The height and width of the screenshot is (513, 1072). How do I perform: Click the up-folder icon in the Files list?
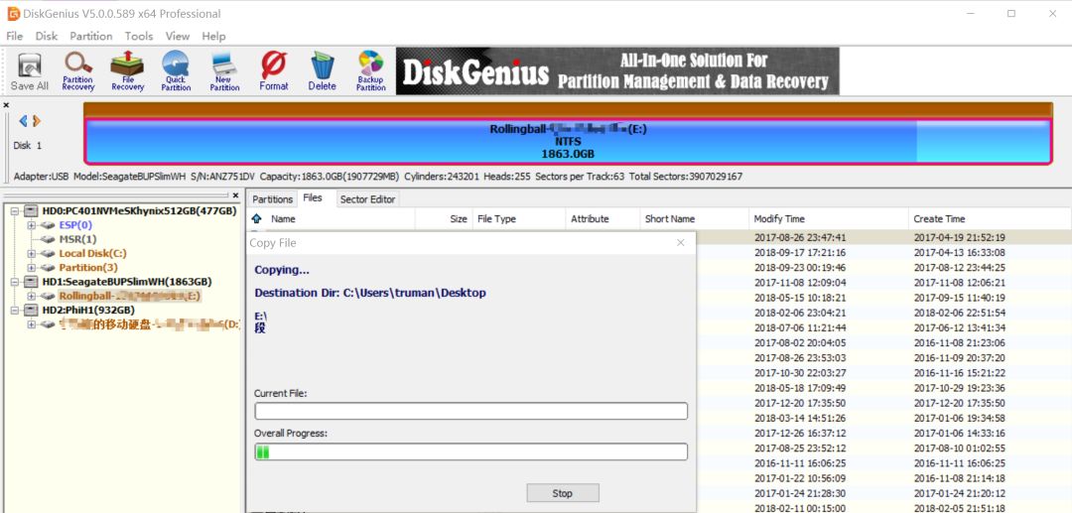tap(257, 218)
